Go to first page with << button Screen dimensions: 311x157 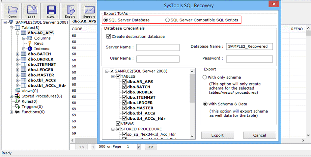[81, 147]
